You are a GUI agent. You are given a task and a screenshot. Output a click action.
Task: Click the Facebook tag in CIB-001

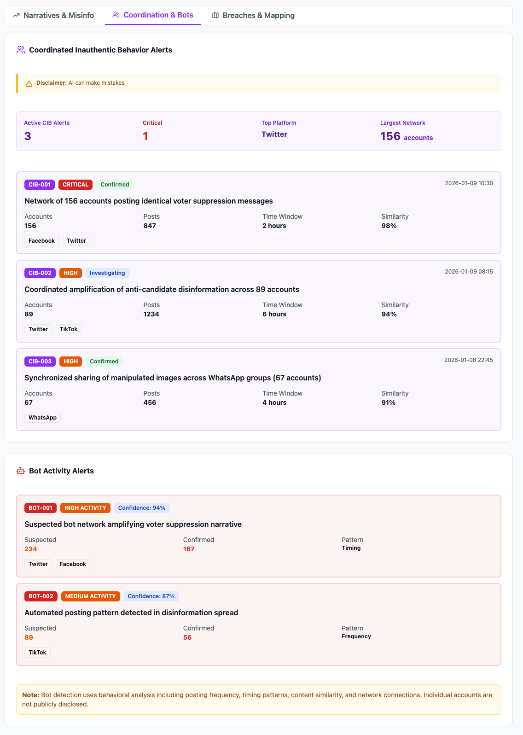(x=41, y=241)
